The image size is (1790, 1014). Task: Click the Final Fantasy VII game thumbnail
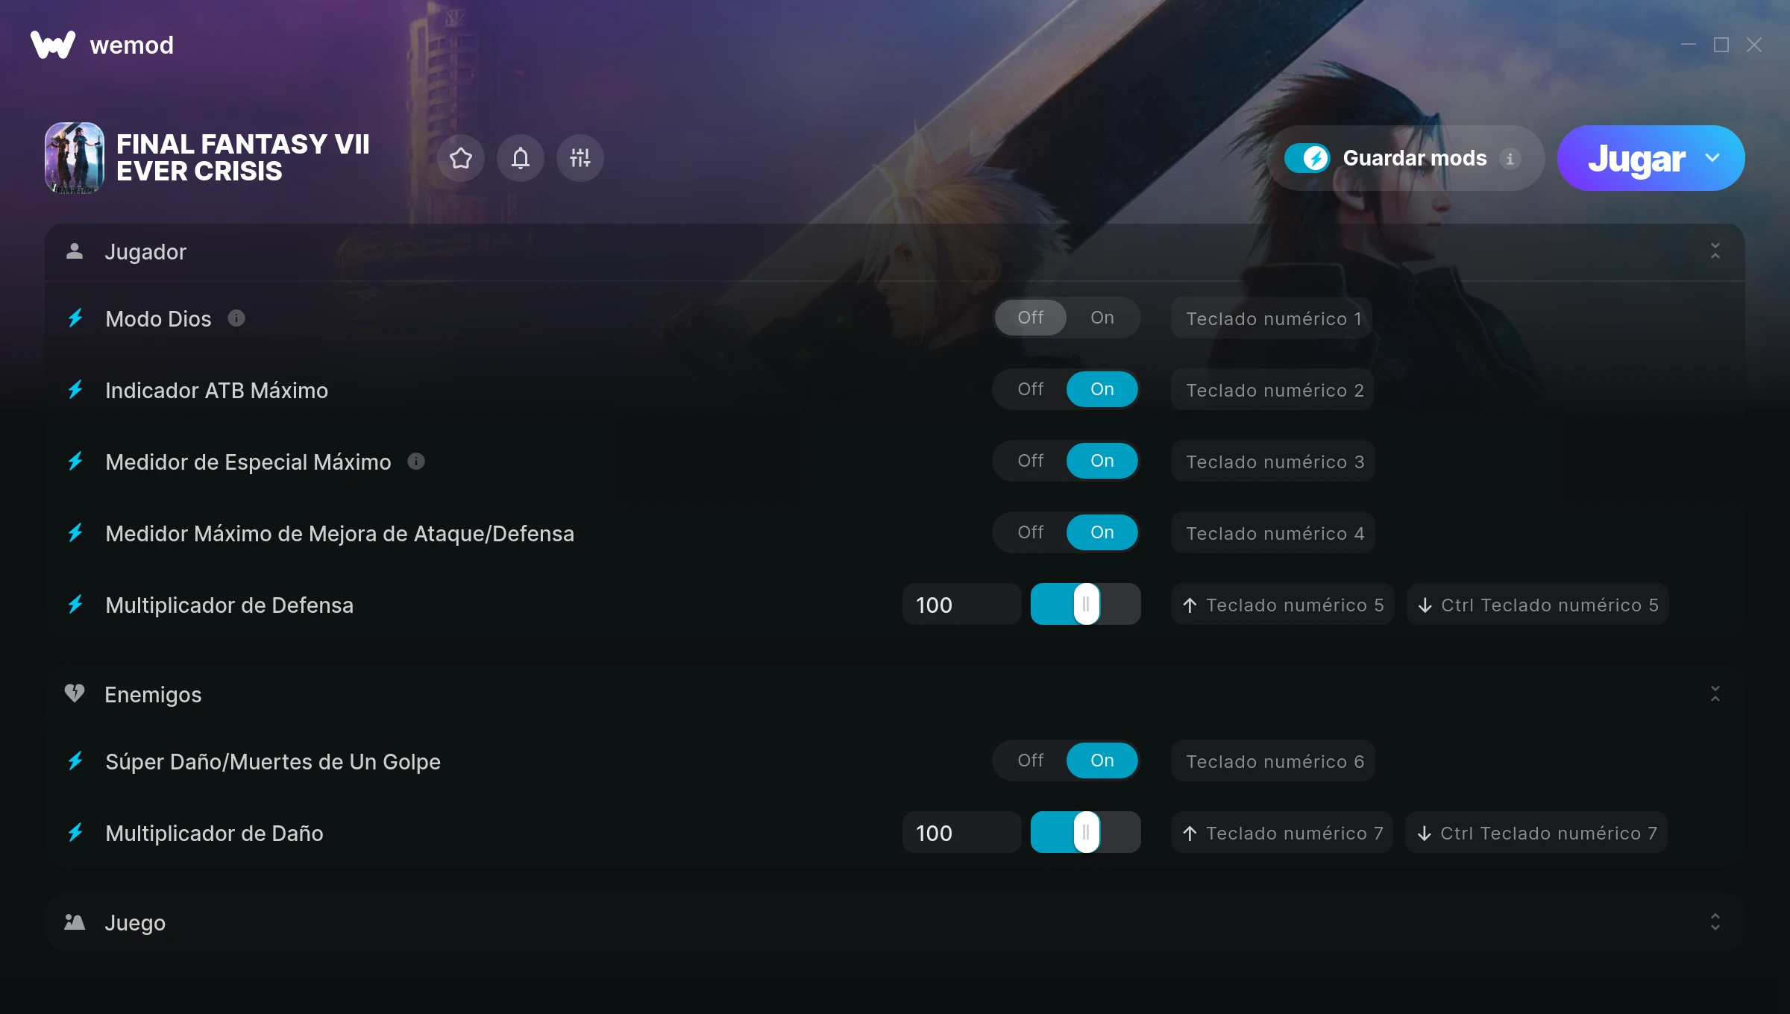tap(75, 158)
